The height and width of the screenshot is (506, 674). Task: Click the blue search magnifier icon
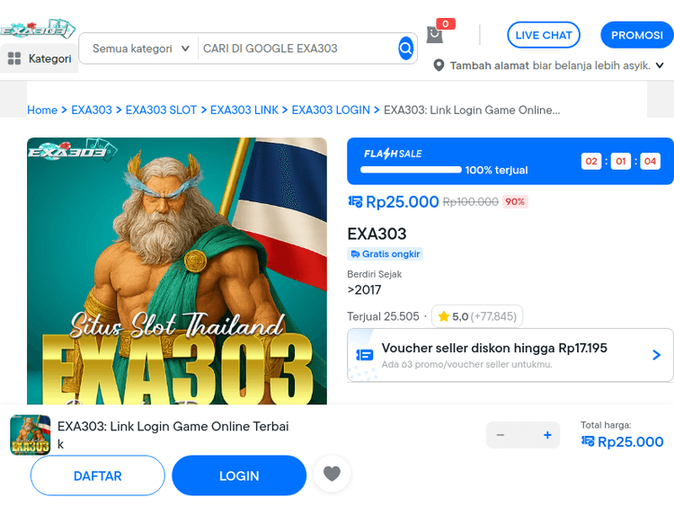tap(405, 49)
